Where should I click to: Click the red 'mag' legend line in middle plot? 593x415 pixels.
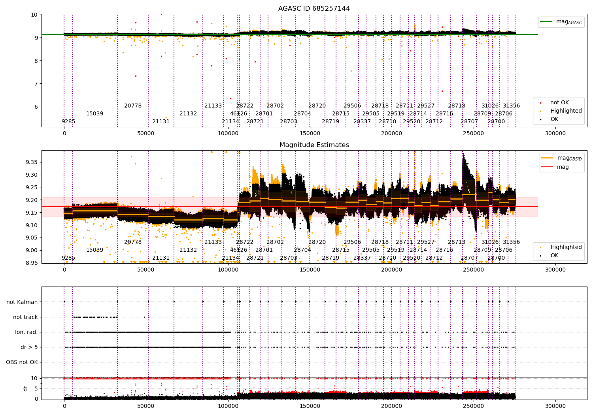coord(547,167)
